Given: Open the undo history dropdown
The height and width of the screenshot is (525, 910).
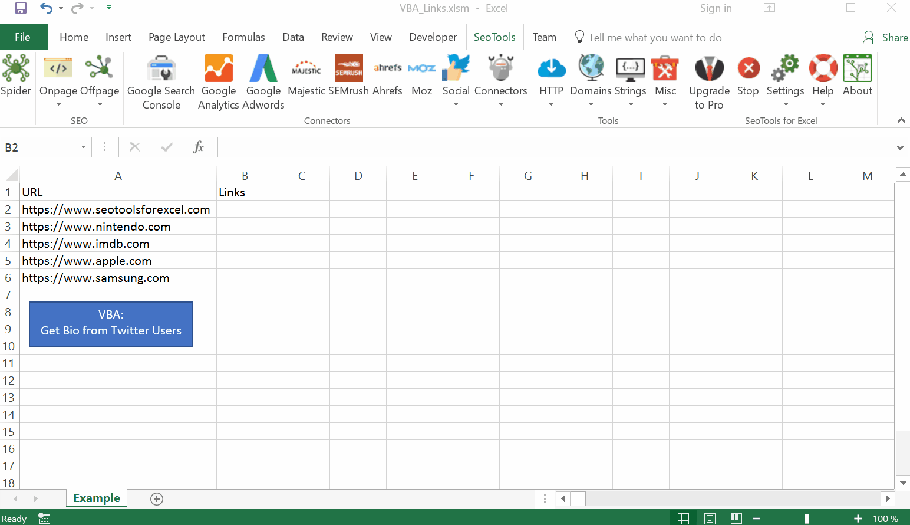Looking at the screenshot, I should tap(61, 8).
